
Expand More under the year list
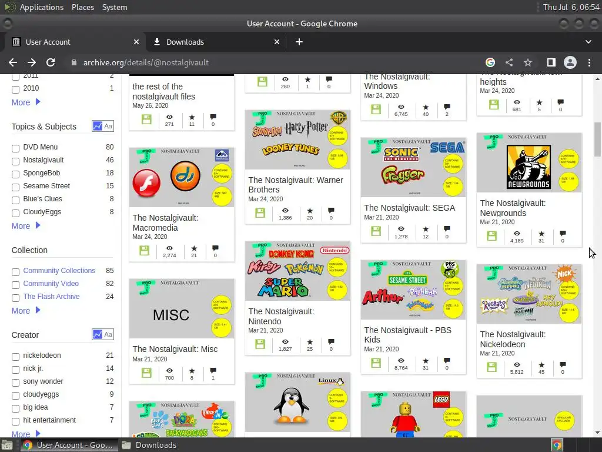(26, 102)
